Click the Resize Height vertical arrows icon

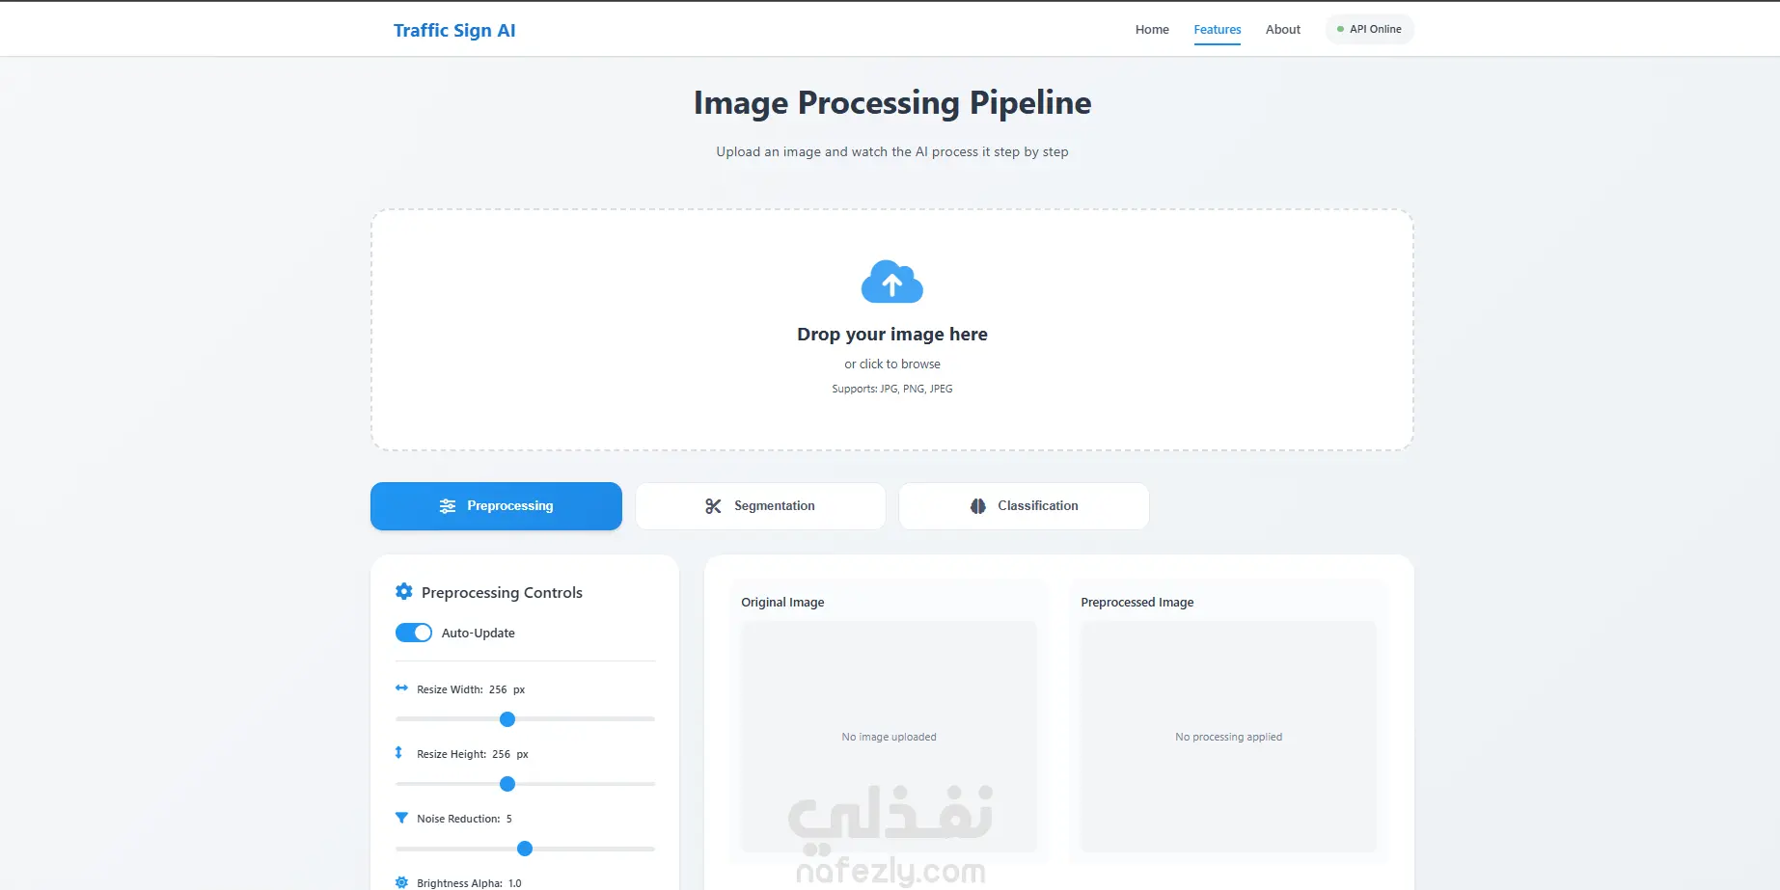[x=398, y=753]
